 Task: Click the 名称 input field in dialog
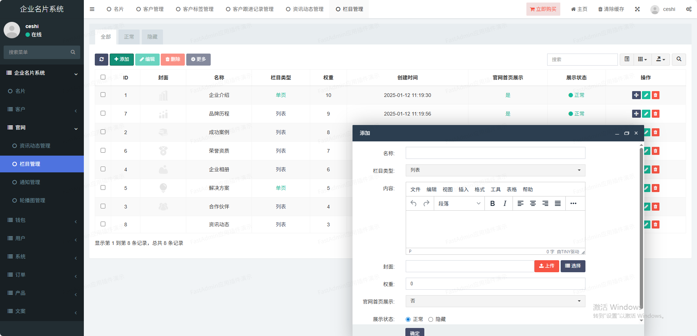coord(495,153)
